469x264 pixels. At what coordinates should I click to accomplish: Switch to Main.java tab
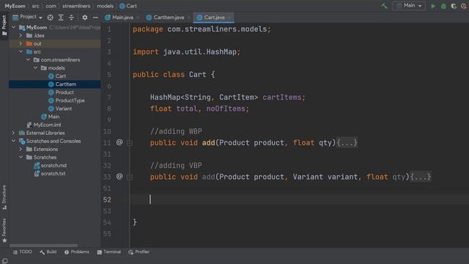tap(119, 18)
